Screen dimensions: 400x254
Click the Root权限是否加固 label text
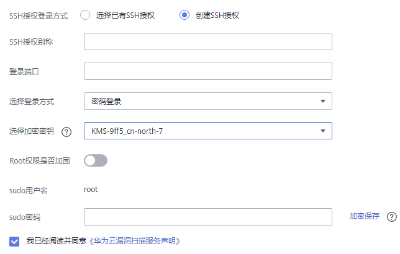click(x=40, y=161)
